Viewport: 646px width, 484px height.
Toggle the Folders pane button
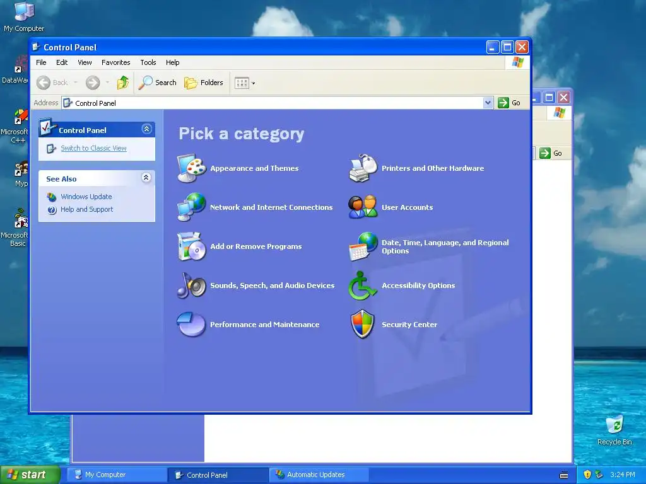point(204,83)
